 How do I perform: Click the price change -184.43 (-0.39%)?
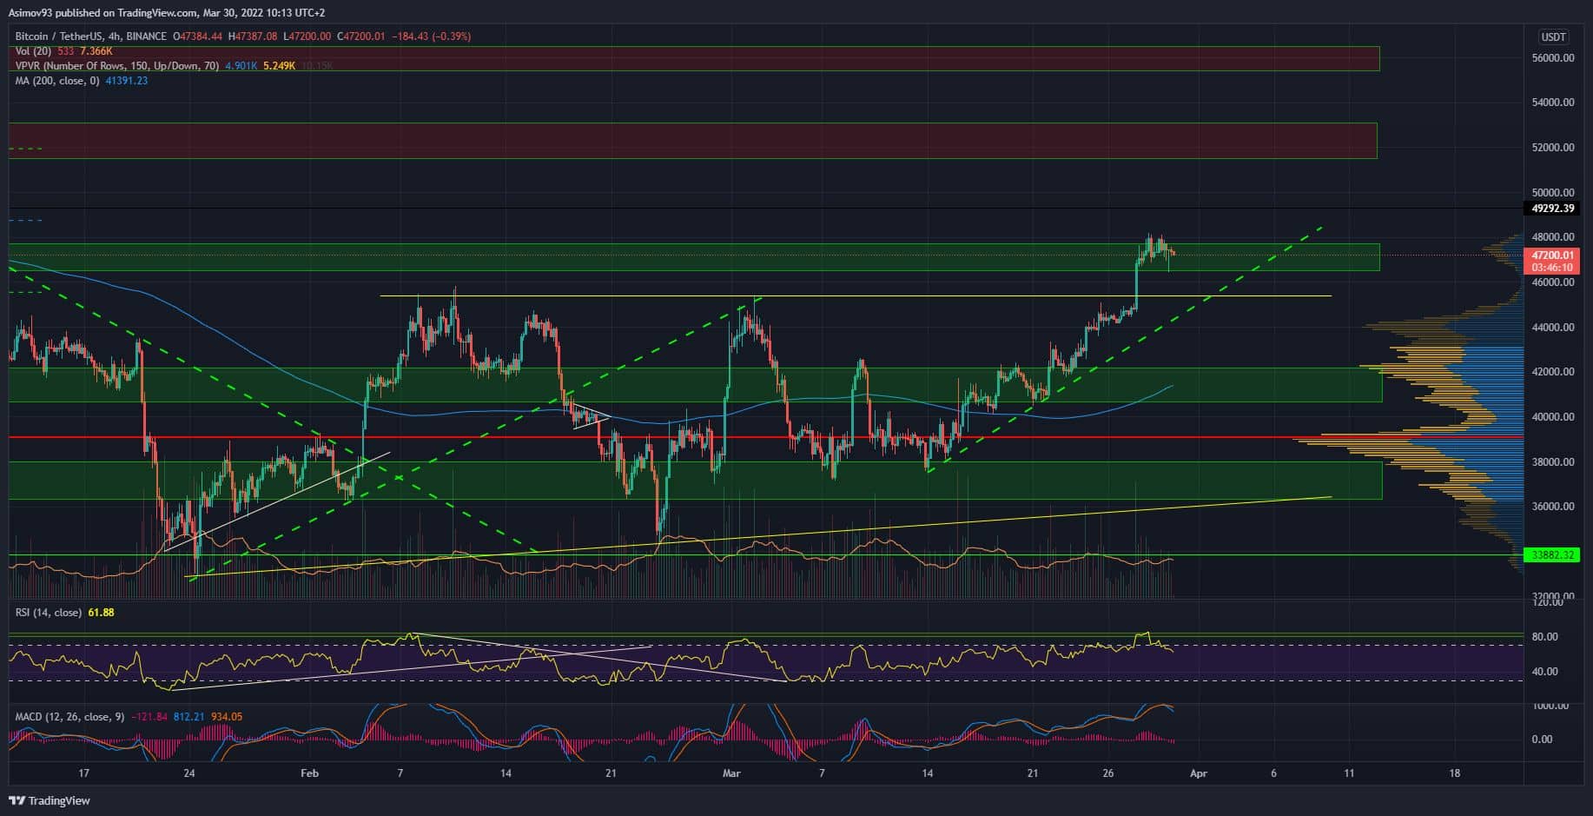432,36
